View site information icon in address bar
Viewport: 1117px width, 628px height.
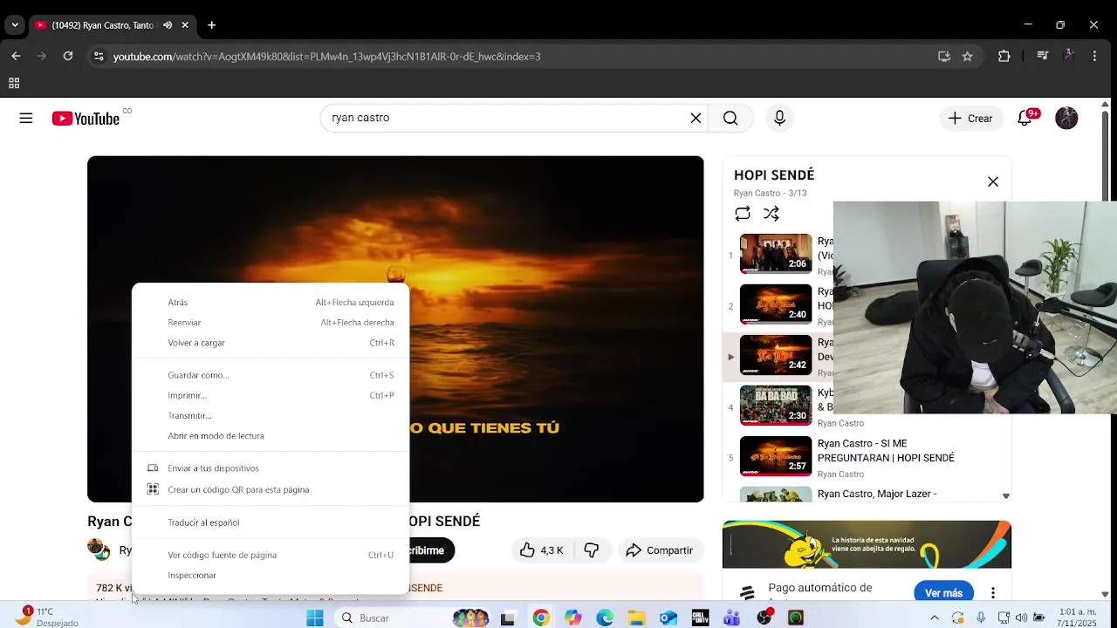pyautogui.click(x=99, y=56)
